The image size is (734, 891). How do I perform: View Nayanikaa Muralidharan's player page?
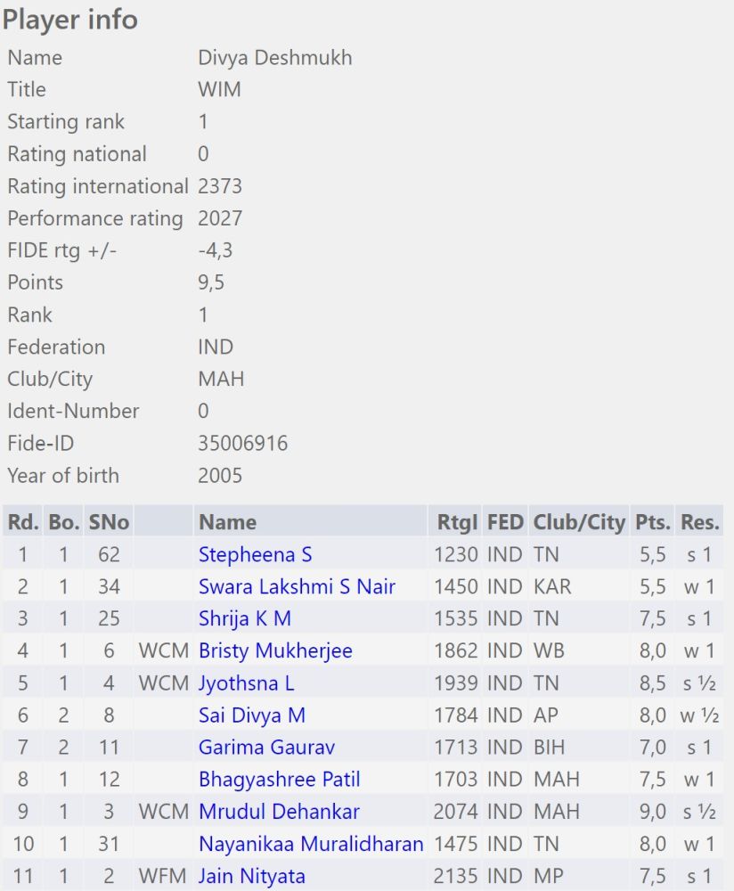310,844
